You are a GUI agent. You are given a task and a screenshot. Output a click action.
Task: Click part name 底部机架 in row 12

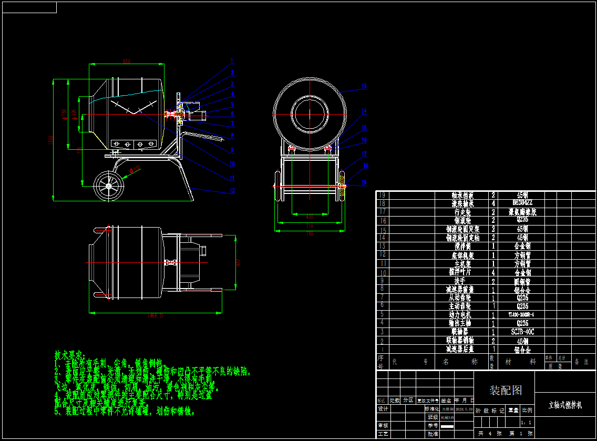[x=462, y=255]
